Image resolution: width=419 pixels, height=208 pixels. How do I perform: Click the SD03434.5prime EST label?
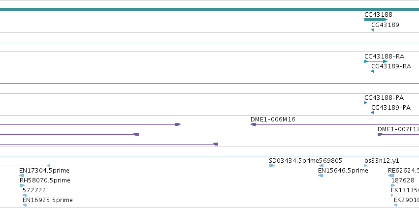point(294,161)
